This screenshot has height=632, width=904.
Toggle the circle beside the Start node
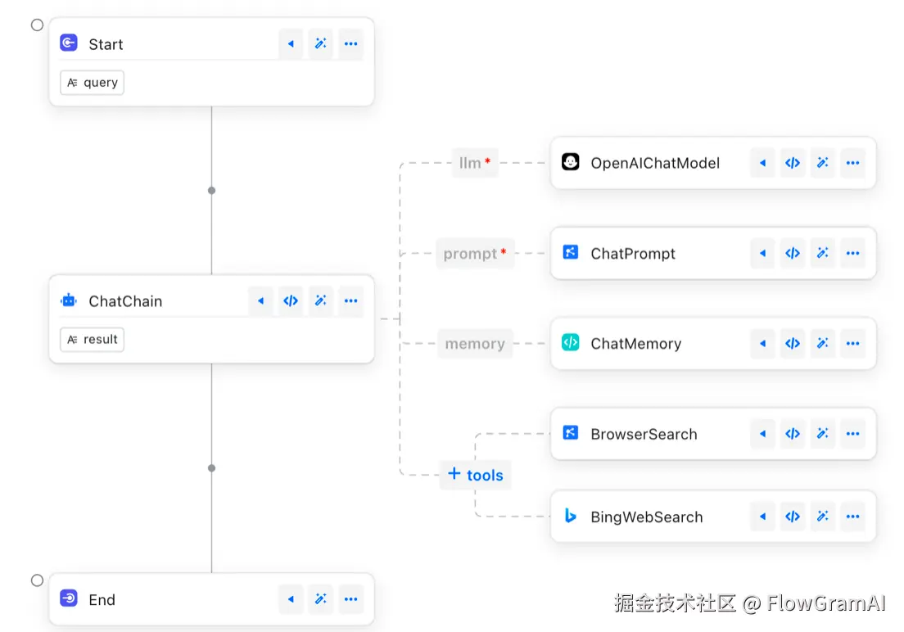click(37, 25)
